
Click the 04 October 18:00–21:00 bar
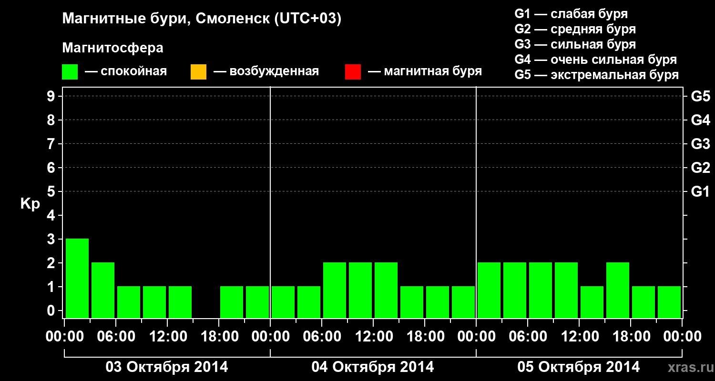click(x=438, y=302)
